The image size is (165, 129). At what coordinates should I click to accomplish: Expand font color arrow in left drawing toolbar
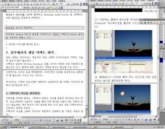coord(64,120)
